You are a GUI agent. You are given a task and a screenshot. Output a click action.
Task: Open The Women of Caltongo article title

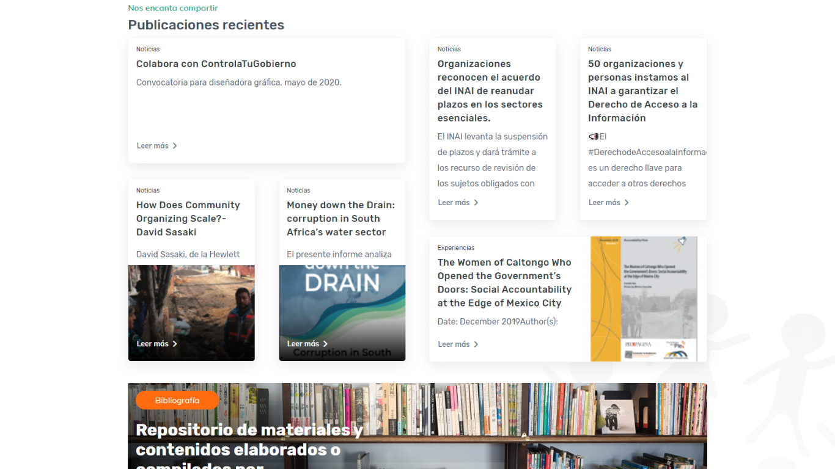pyautogui.click(x=504, y=283)
